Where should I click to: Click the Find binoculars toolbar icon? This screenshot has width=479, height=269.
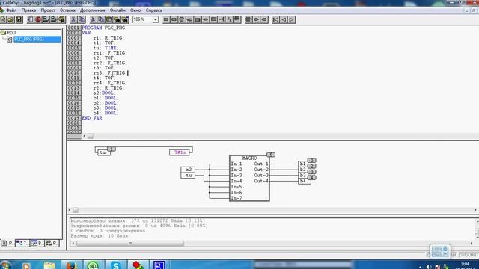(x=117, y=19)
